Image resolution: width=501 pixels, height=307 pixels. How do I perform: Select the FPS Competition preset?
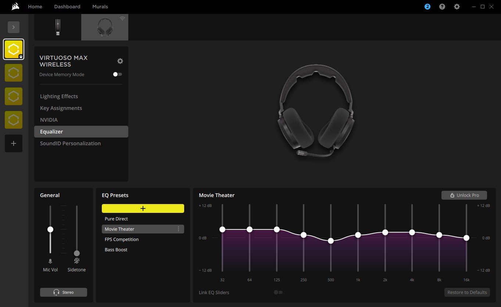[x=143, y=239]
